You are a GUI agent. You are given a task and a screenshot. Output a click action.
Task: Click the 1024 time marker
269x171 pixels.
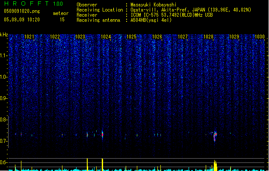pyautogui.click(x=106, y=37)
